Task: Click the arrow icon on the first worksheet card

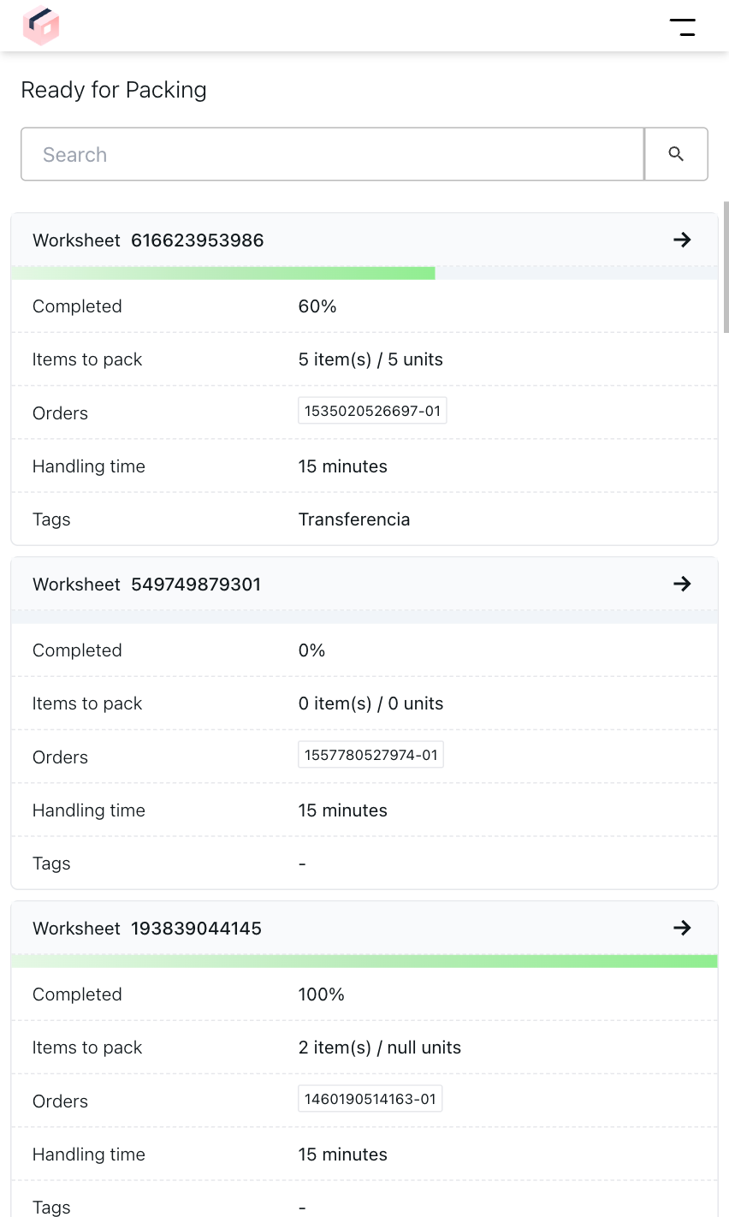Action: pyautogui.click(x=682, y=240)
